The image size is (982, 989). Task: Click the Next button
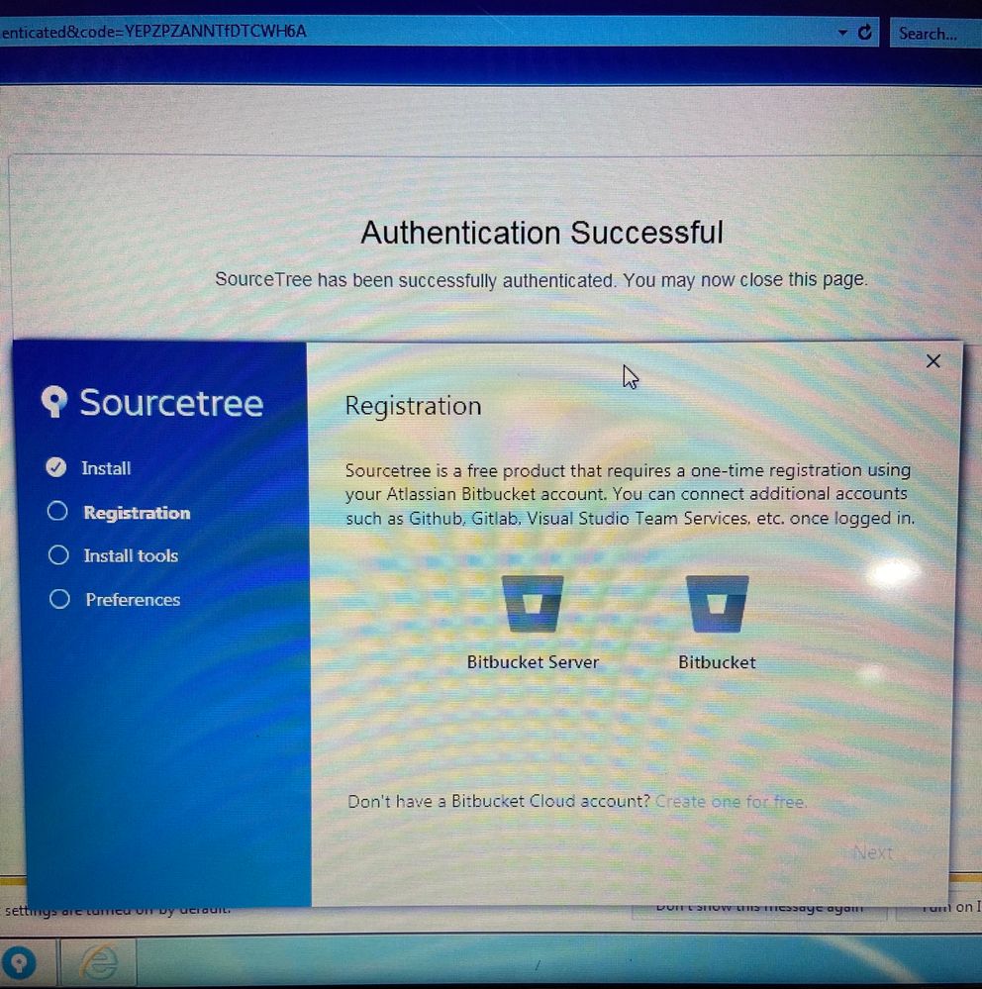tap(873, 852)
